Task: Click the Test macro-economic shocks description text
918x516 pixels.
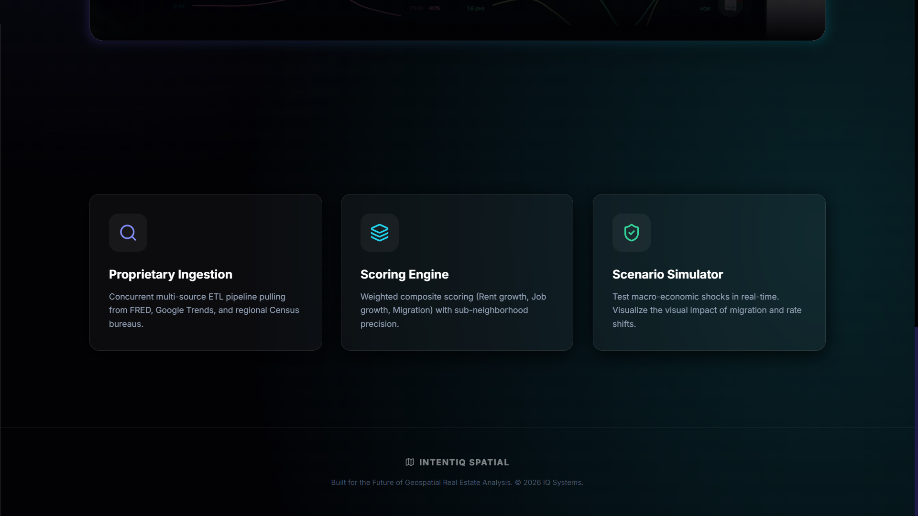Action: point(706,310)
